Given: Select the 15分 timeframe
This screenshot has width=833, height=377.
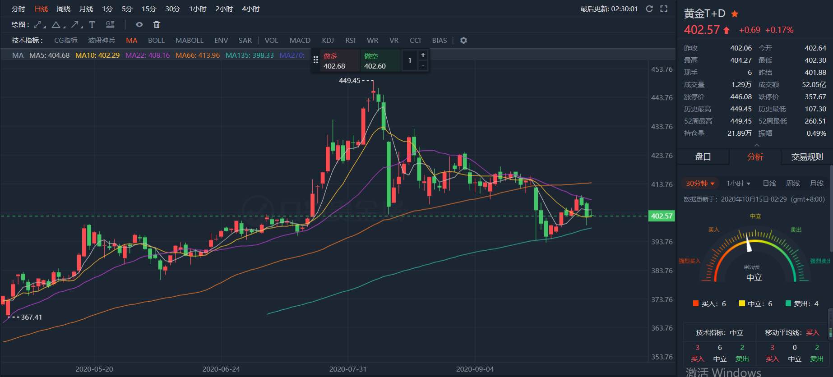Looking at the screenshot, I should tap(148, 9).
